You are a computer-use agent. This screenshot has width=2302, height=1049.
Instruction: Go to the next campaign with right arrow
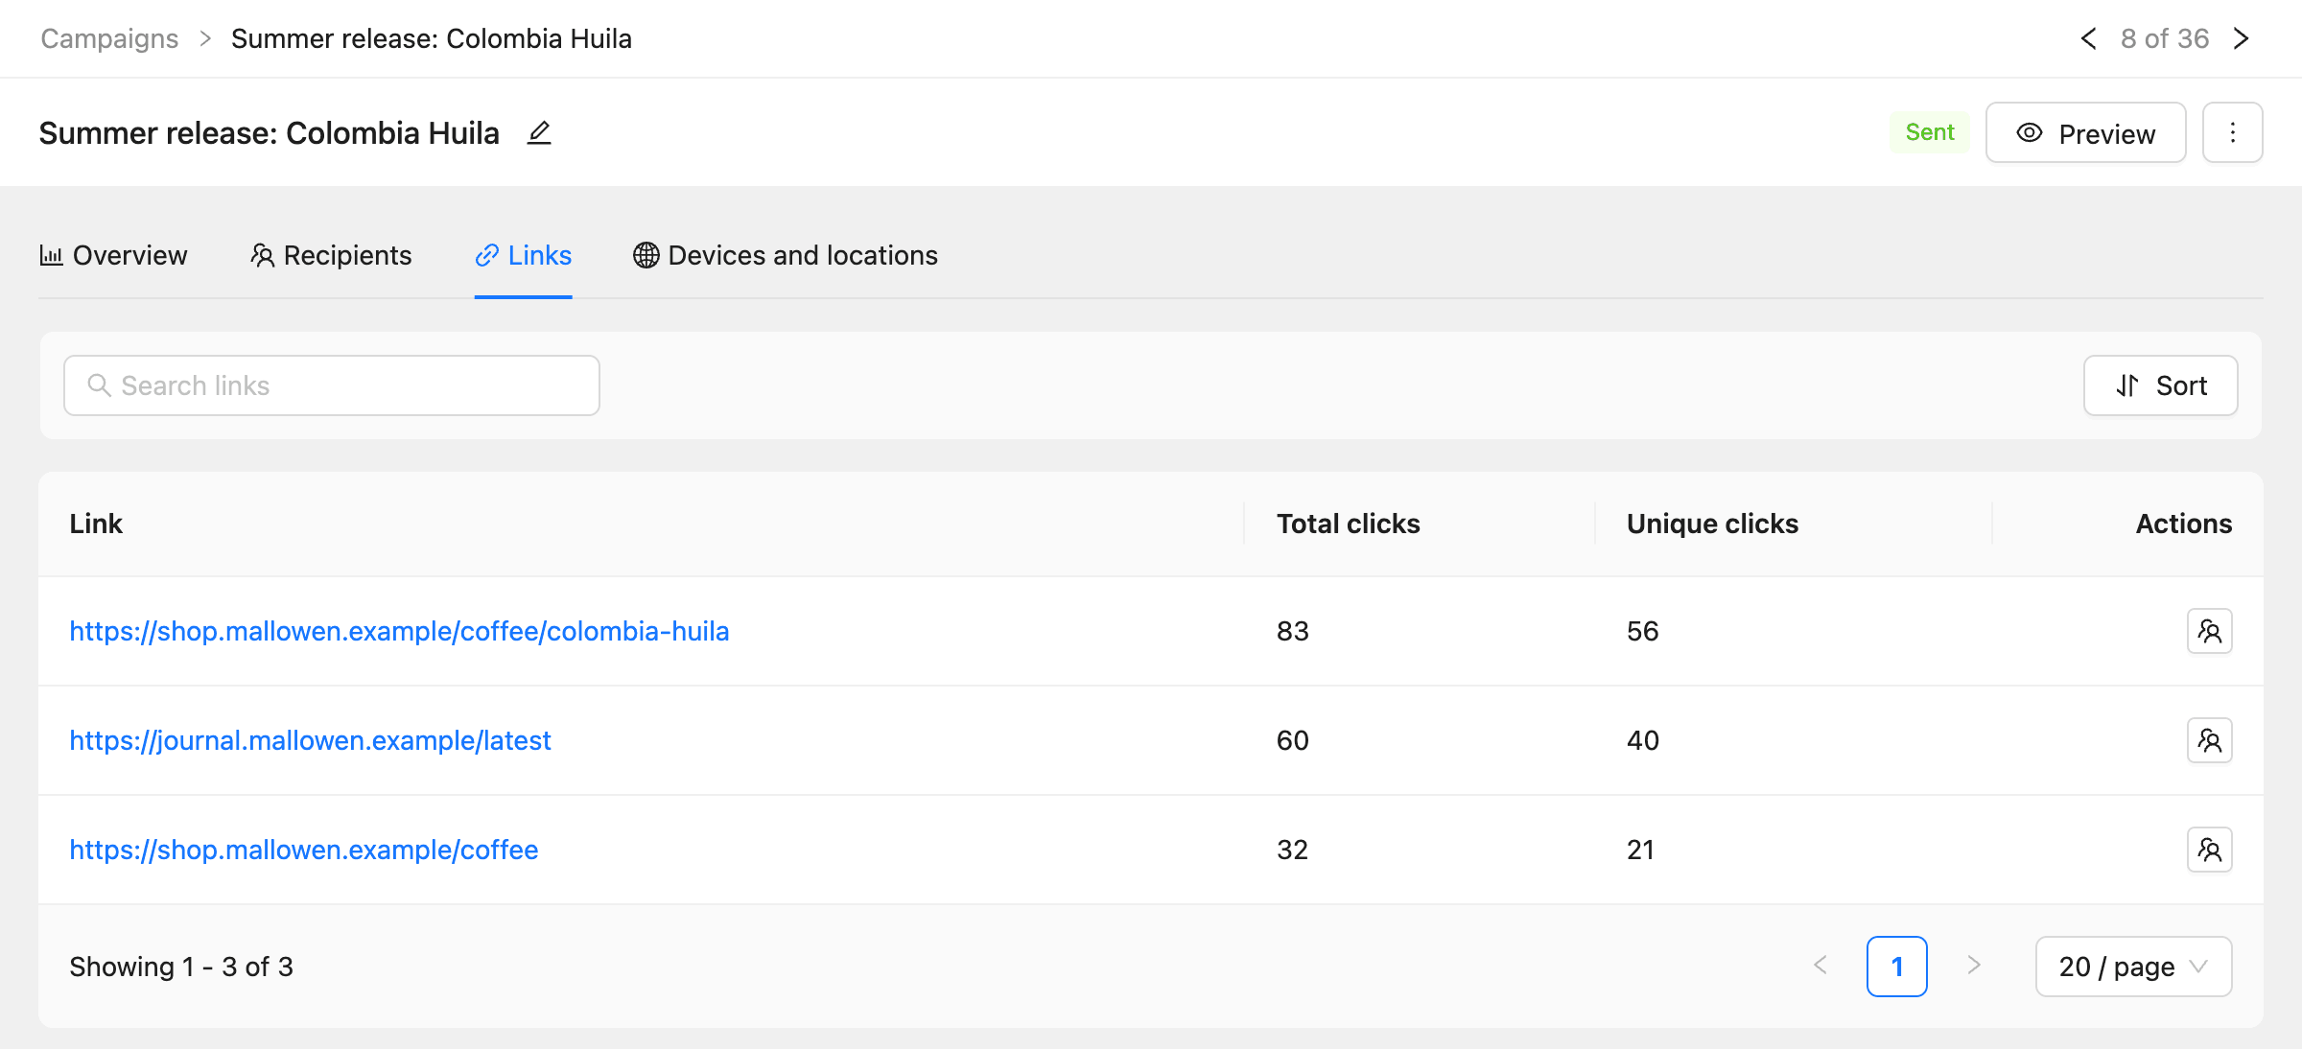coord(2242,38)
